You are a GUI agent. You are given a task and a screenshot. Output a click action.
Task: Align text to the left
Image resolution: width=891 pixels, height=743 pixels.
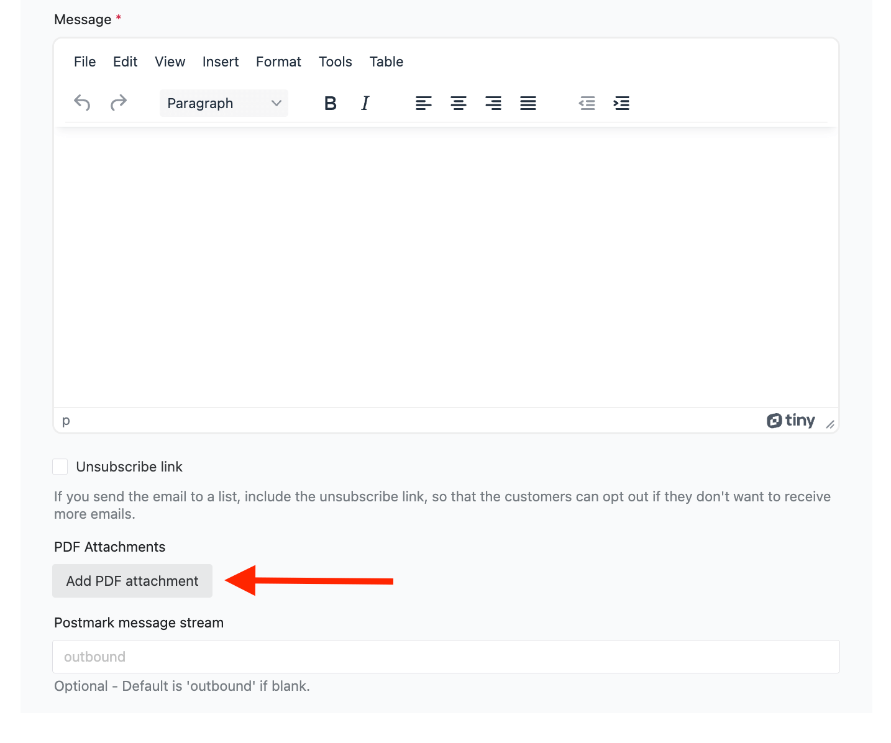click(x=424, y=103)
